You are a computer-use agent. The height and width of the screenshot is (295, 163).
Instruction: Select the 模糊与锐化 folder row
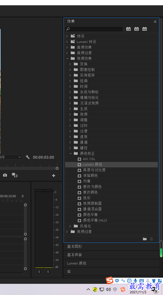click(111, 98)
